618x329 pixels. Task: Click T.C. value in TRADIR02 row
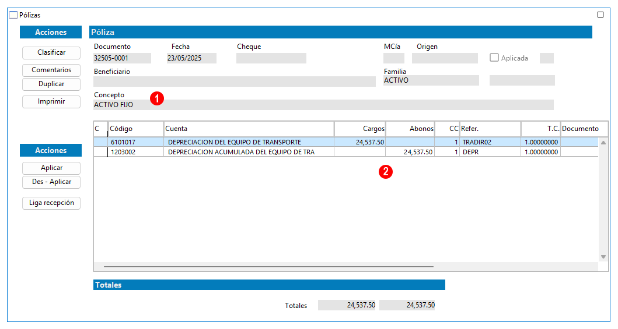[541, 142]
